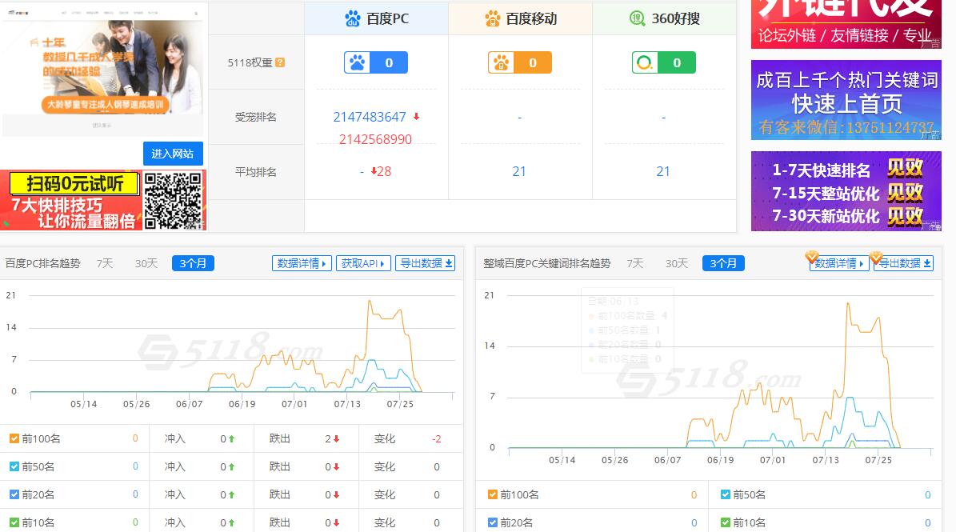Toggle 前10名 checkbox in left chart legend
Image resolution: width=956 pixels, height=532 pixels.
14,522
